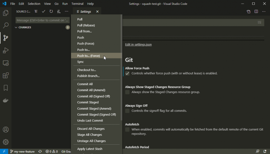Choose Pull from... menu entry
This screenshot has height=154, width=270.
(x=97, y=31)
